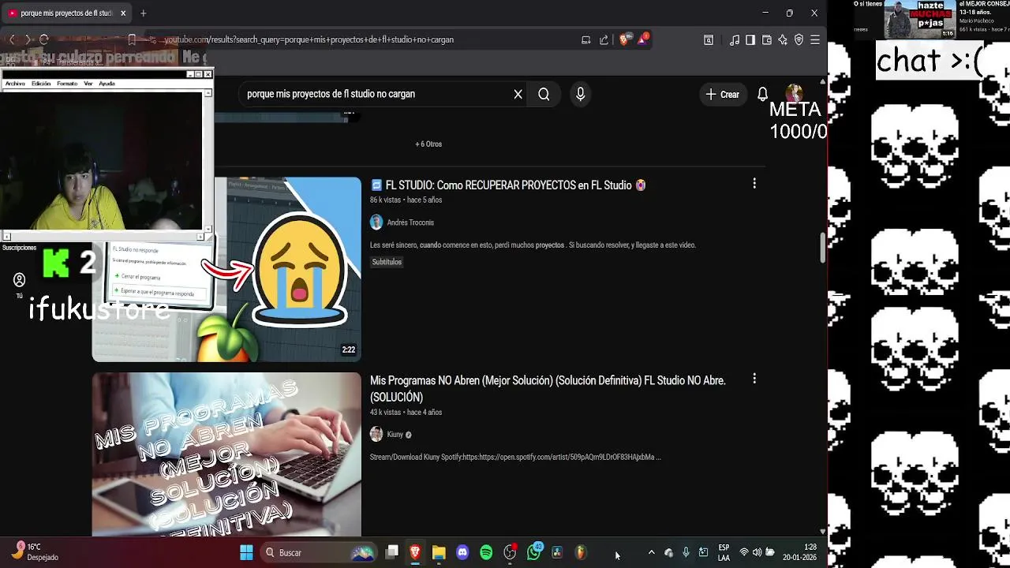Open File Explorer from the taskbar
Image resolution: width=1010 pixels, height=568 pixels.
(x=439, y=552)
